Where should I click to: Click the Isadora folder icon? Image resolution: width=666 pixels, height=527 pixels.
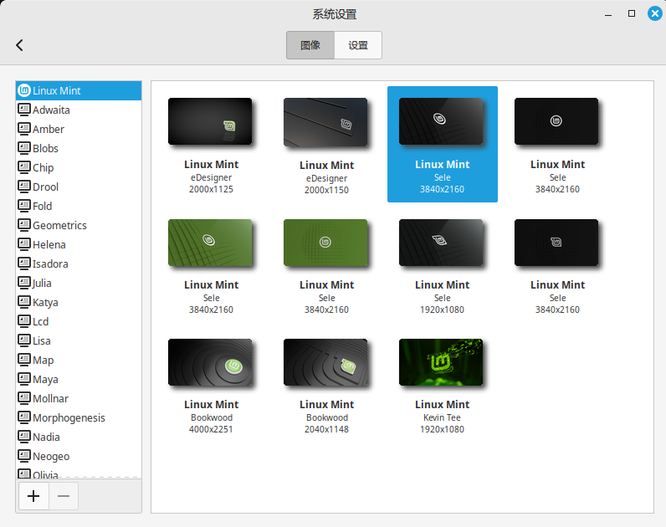point(24,263)
